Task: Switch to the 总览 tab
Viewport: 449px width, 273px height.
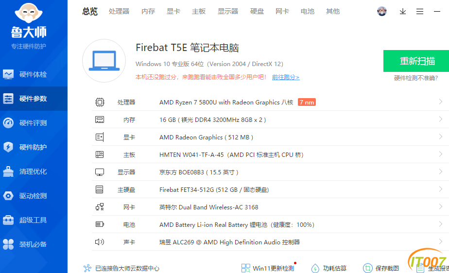Action: tap(90, 12)
